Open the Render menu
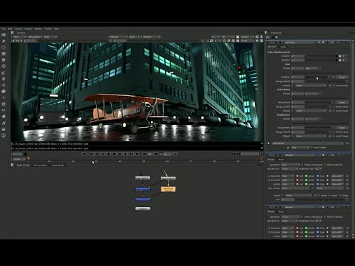Viewport: 355px width, 266px height. click(38, 29)
